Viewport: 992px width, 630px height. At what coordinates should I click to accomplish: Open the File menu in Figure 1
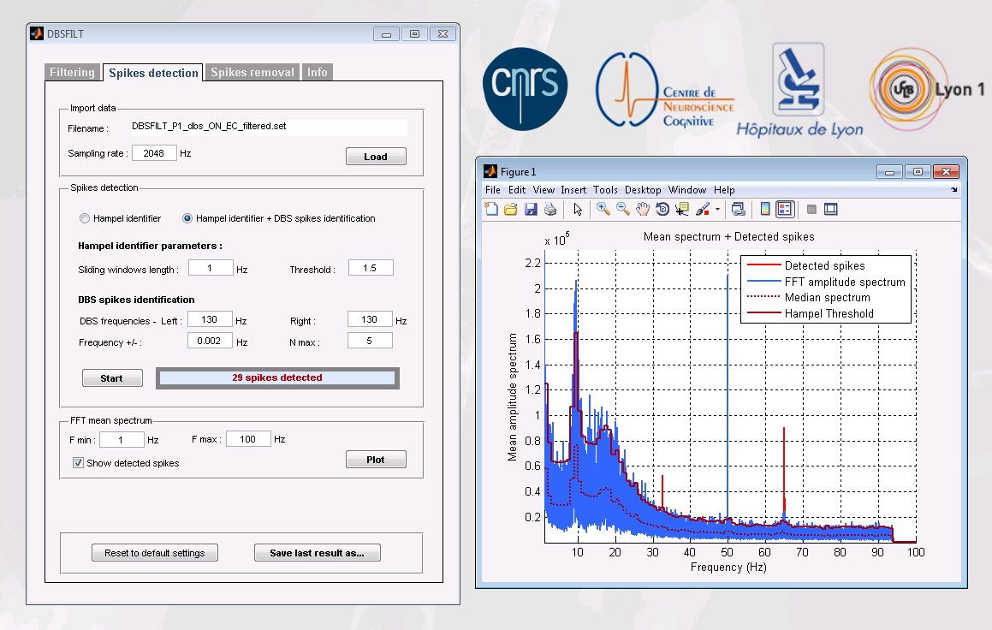493,190
